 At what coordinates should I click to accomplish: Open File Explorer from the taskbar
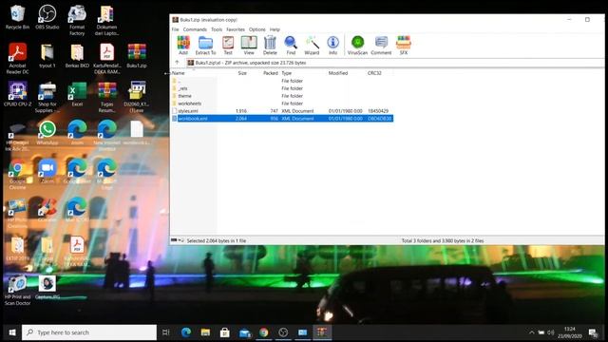click(205, 332)
